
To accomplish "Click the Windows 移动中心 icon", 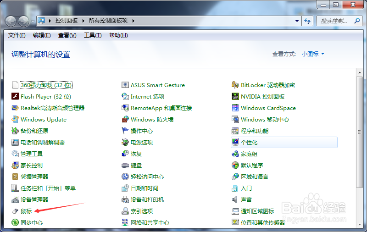I will coord(235,119).
